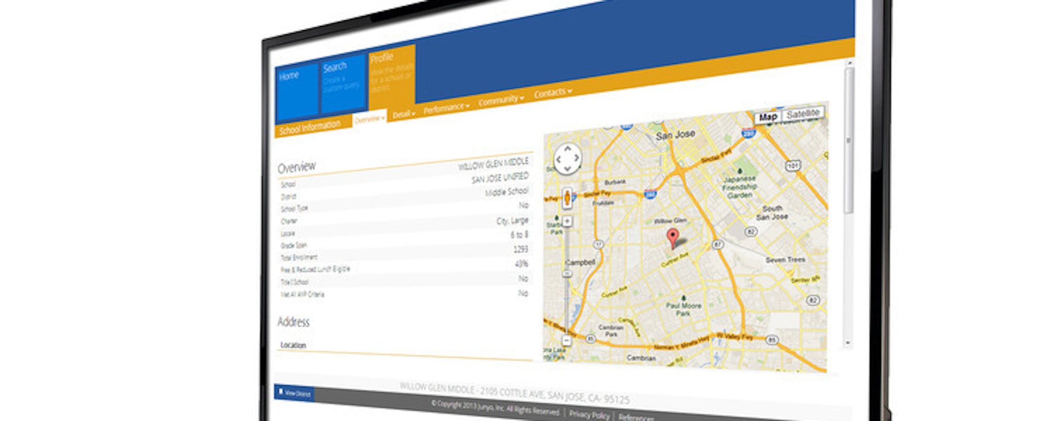Click the map zoom slider handle
Screen dimensions: 1039x421
point(567,273)
